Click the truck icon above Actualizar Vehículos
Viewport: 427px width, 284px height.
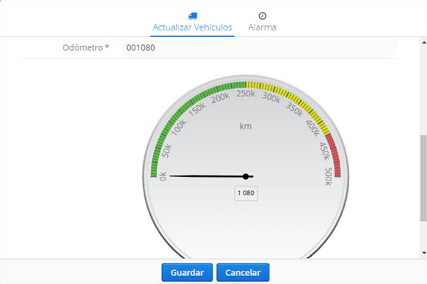coord(192,16)
